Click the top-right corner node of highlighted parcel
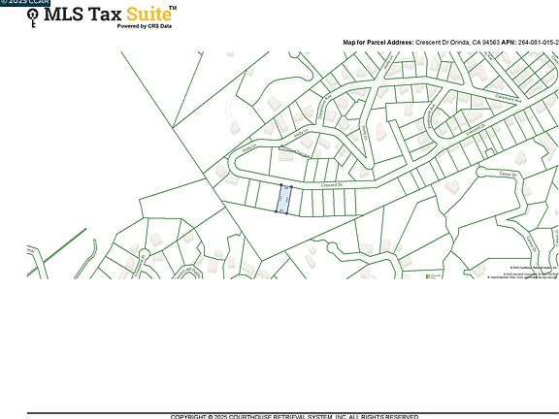Image resolution: width=559 pixels, height=419 pixels. point(291,186)
